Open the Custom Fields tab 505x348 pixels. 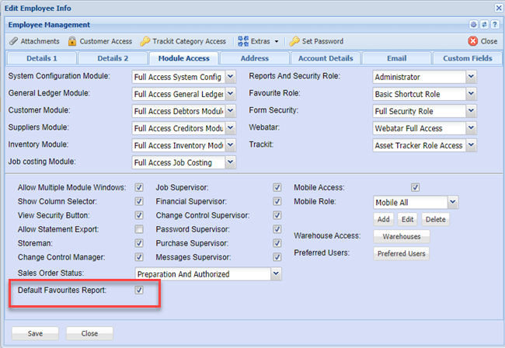coord(467,58)
